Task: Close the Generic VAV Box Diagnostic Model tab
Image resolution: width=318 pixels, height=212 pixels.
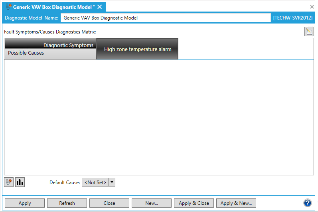Action: 100,7
